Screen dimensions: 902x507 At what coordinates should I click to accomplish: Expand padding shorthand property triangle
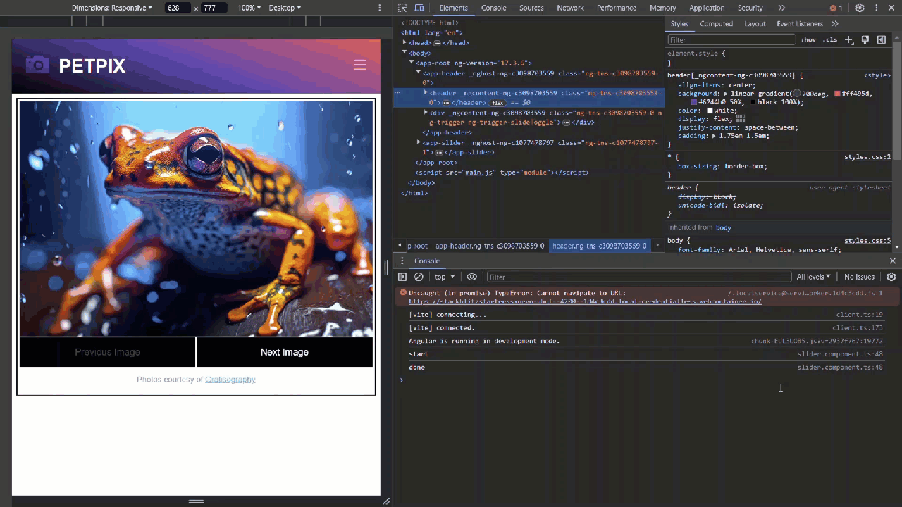click(715, 136)
